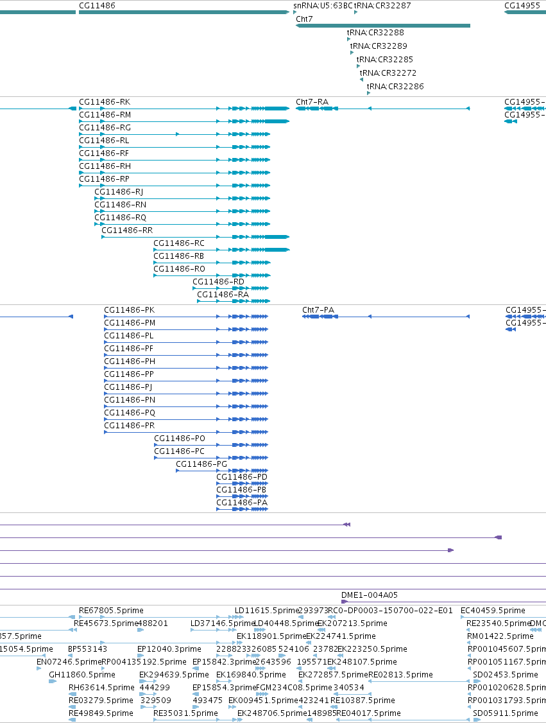The width and height of the screenshot is (546, 723).
Task: Click the DME1-004A05 feature label
Action: 370,595
